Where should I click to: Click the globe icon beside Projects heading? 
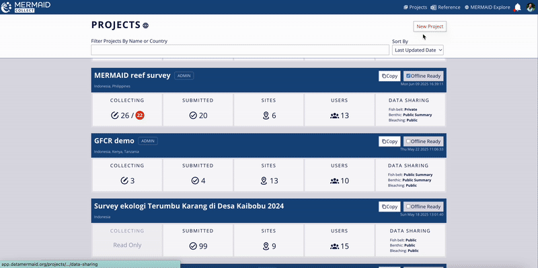coord(145,26)
